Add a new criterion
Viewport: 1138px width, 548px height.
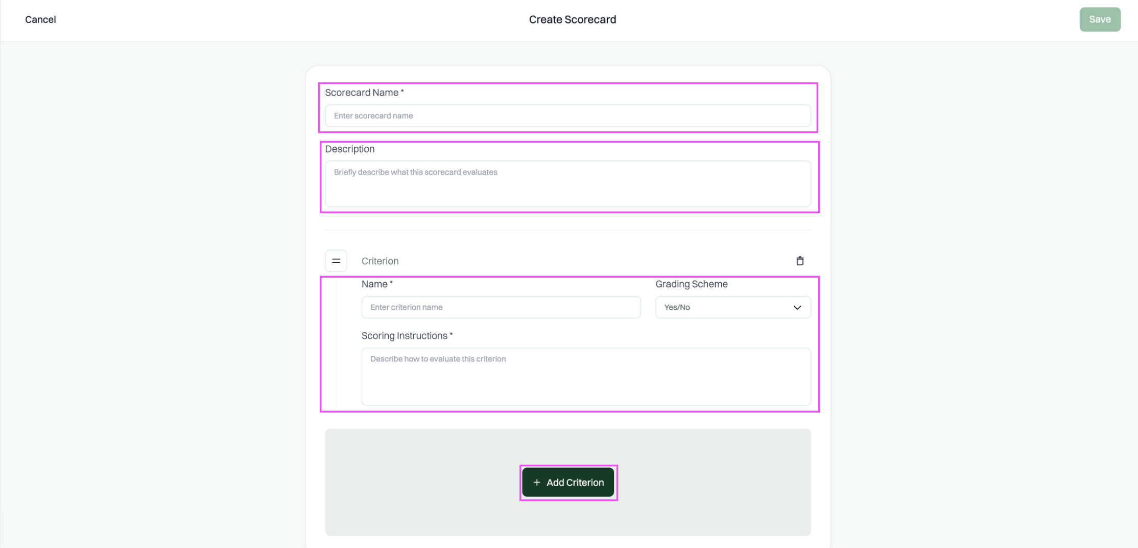tap(568, 482)
